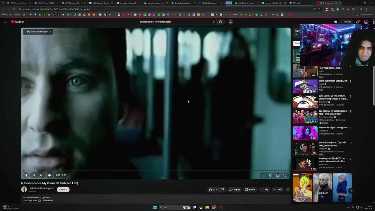Switch to Animated image resizer tab
Screen dimensions: 375x211
click(156, 3)
